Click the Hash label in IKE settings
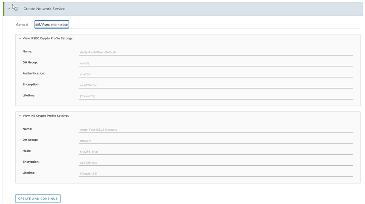 [27, 151]
